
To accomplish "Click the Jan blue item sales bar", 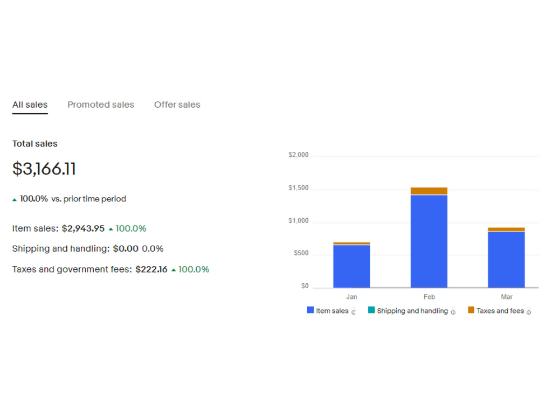I will pos(351,266).
